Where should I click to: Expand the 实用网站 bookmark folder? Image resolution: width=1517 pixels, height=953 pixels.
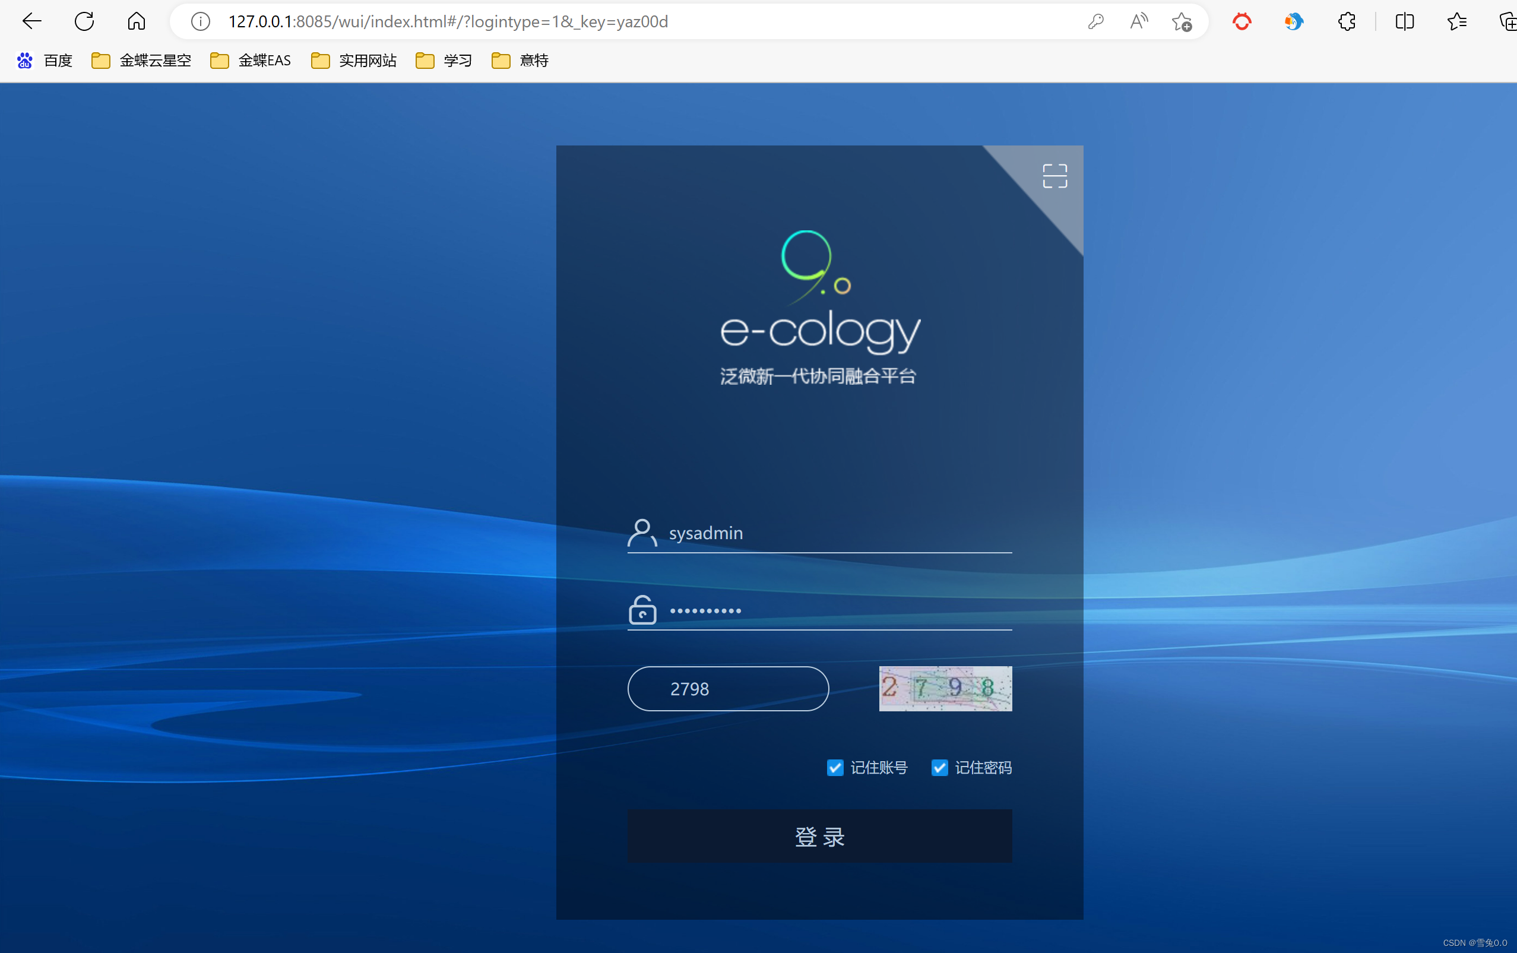(354, 61)
